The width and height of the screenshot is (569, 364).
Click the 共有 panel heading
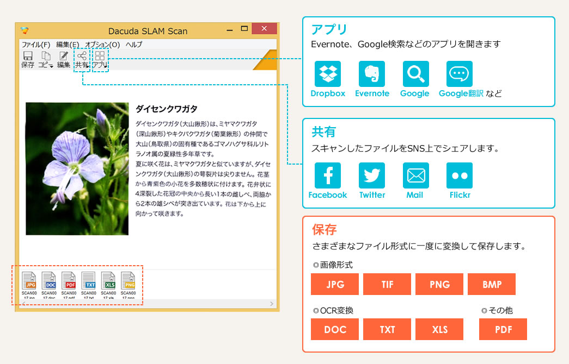click(323, 132)
